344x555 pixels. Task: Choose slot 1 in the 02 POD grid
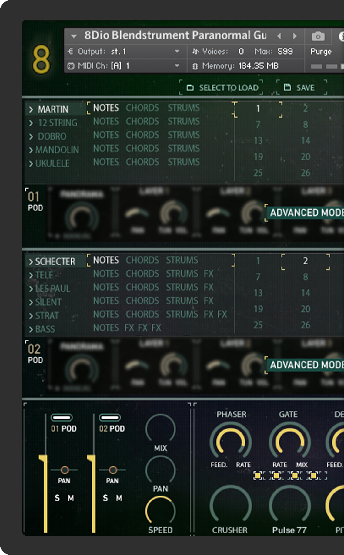click(258, 261)
